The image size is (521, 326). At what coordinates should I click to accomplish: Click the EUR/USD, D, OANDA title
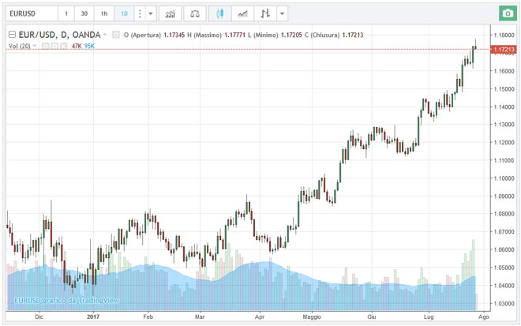pos(59,35)
